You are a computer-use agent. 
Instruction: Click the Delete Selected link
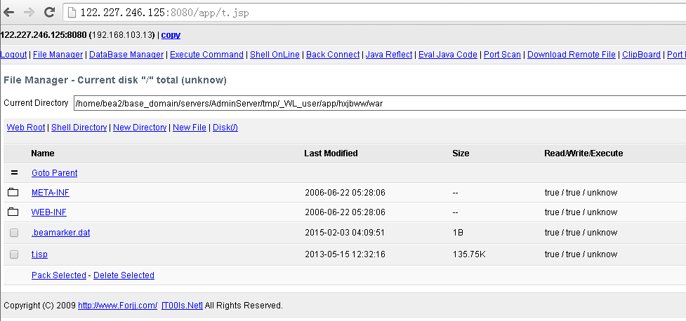coord(124,275)
